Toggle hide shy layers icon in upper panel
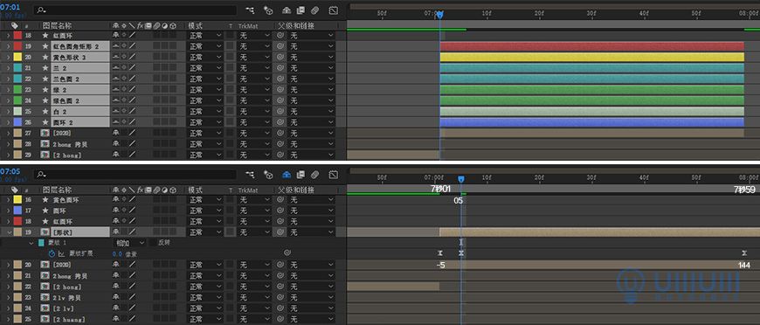Viewport: 760px width, 325px height. 287,10
